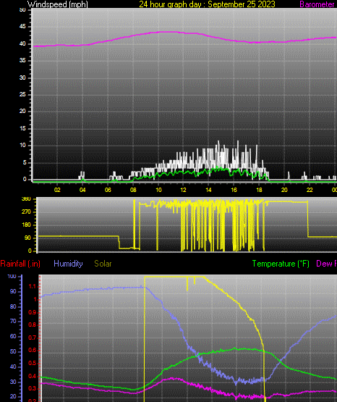Click the '24 hour graph day : September 25 2023' title
This screenshot has width=337, height=402.
(x=207, y=4)
